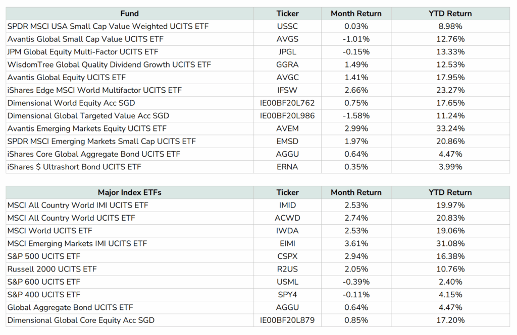517x335 pixels.
Task: Click the -1.58% month return cell
Action: (355, 116)
